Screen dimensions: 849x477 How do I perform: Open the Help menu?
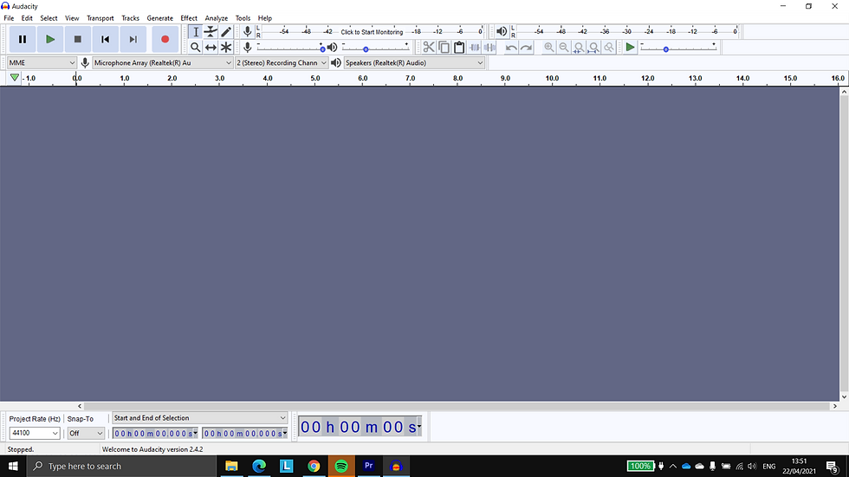(x=265, y=18)
